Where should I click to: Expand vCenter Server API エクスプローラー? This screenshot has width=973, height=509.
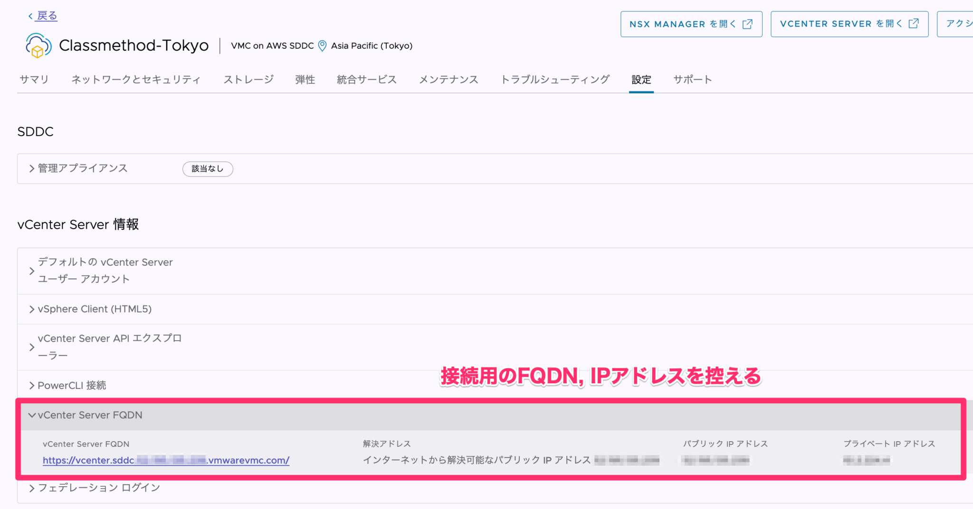click(31, 347)
